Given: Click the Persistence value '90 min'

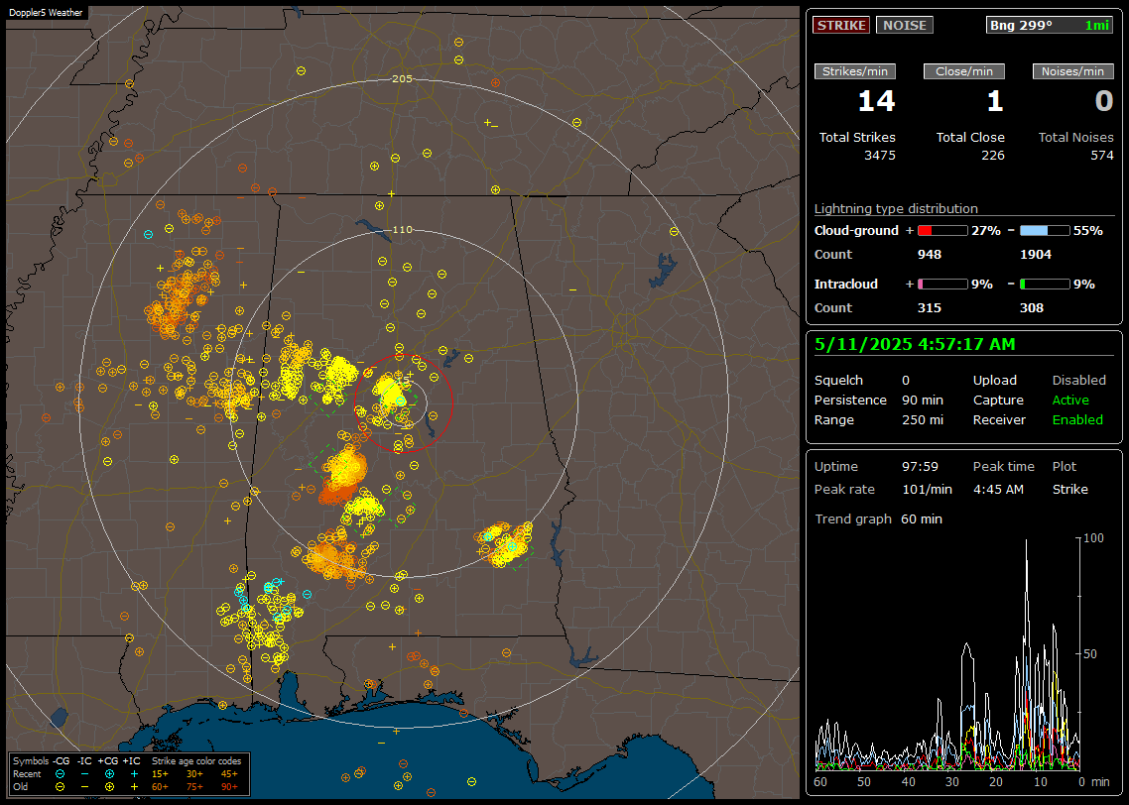Looking at the screenshot, I should pyautogui.click(x=923, y=400).
